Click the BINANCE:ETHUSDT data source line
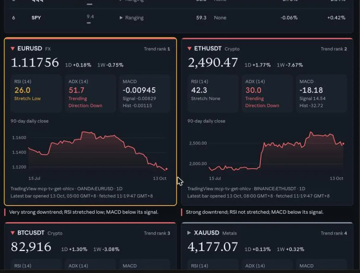360x273 pixels. click(246, 189)
